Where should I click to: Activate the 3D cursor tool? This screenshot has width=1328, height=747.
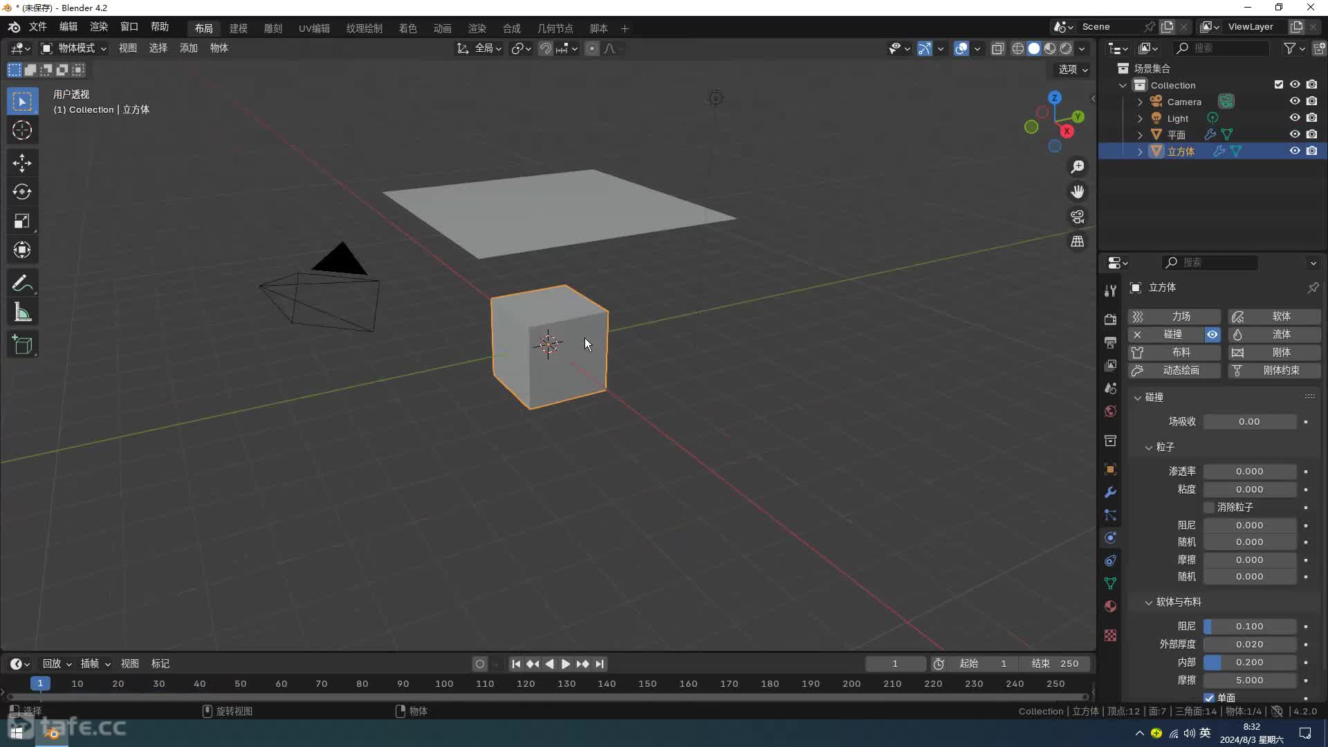22,130
